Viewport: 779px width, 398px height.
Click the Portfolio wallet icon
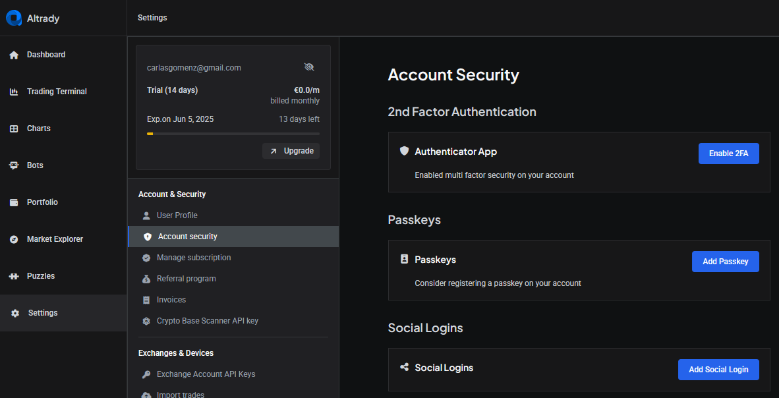tap(14, 203)
